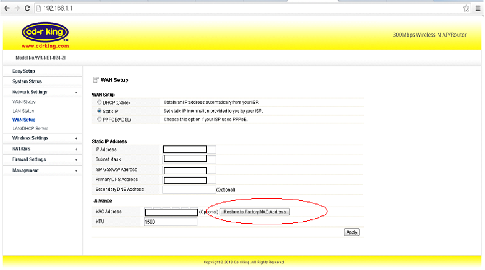Expand the Firewall Settings section

coord(76,160)
